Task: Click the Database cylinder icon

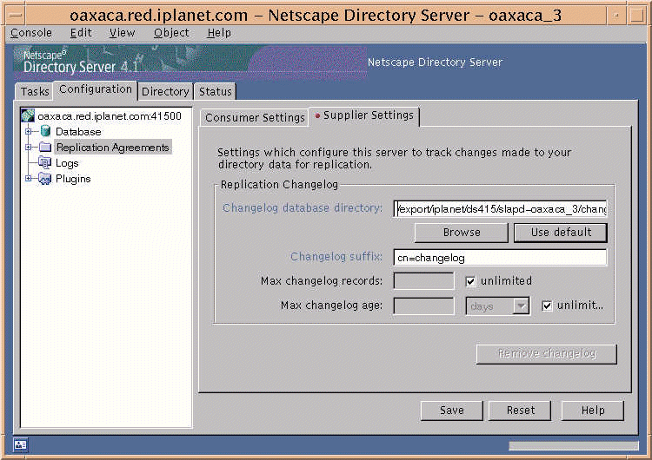Action: pyautogui.click(x=45, y=132)
